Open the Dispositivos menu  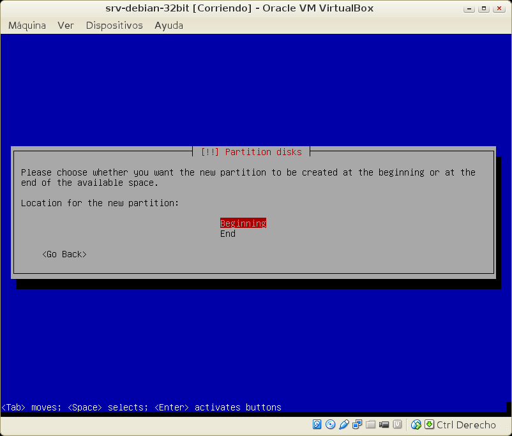[114, 26]
